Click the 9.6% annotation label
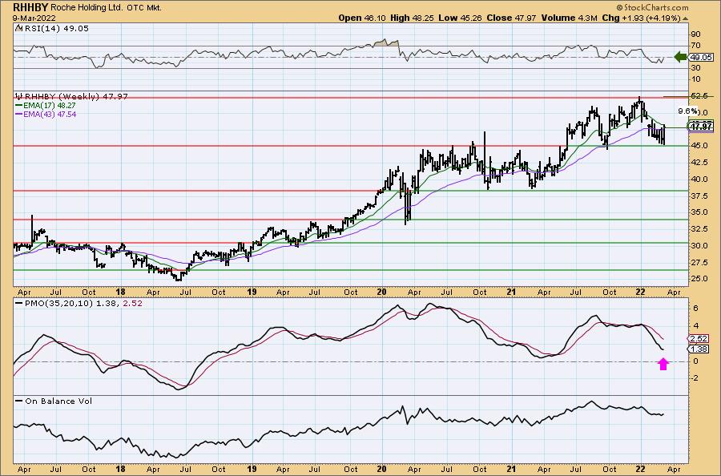Screen dimensions: 721x476 pos(687,111)
